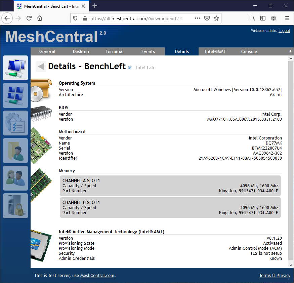Open the MeshCentral.com link in footer

click(x=97, y=275)
